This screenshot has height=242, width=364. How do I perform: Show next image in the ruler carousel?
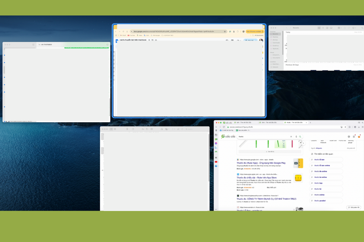click(x=303, y=143)
